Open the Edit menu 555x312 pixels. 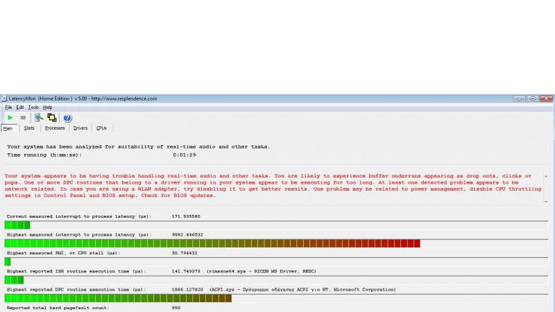pyautogui.click(x=20, y=107)
